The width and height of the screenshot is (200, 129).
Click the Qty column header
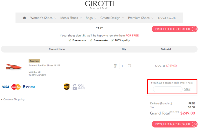tap(124, 49)
